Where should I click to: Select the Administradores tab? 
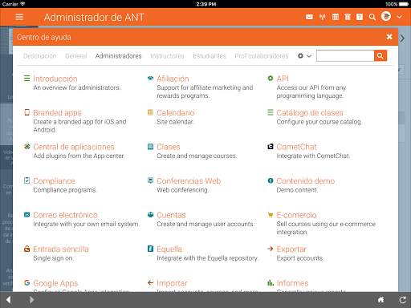[x=118, y=56]
